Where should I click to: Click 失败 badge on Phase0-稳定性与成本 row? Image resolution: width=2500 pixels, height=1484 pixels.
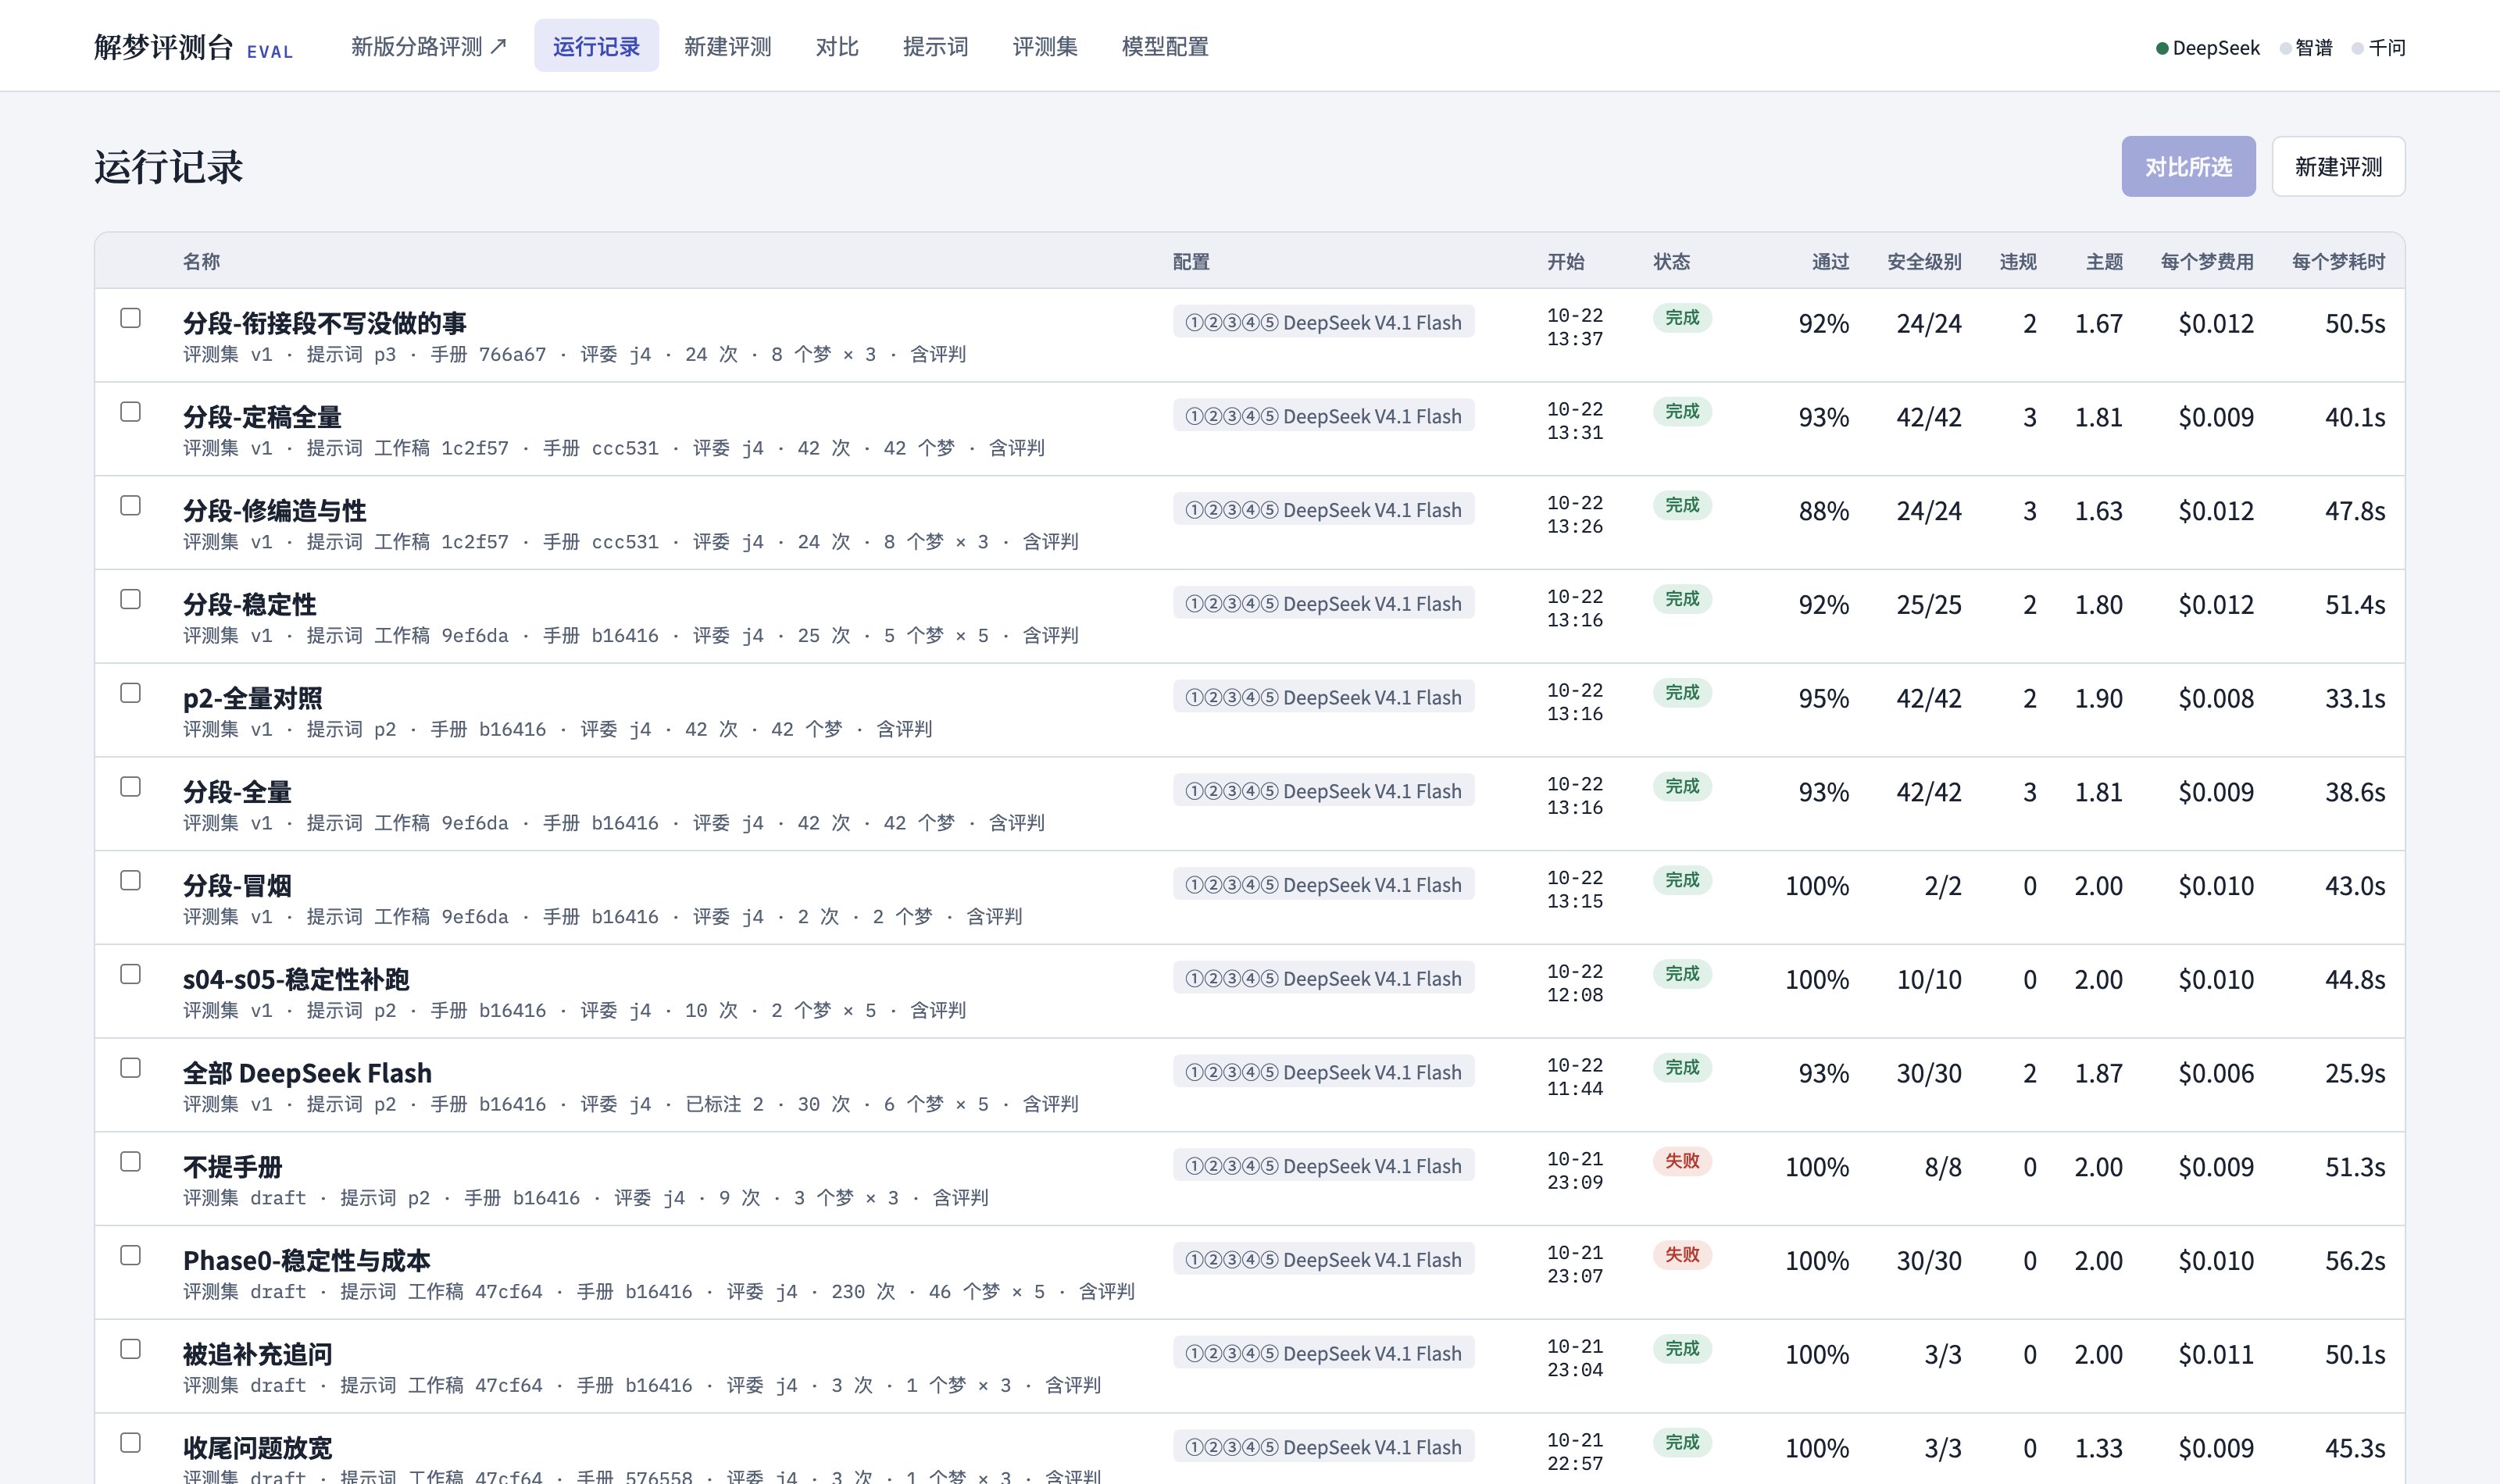pos(1682,1255)
